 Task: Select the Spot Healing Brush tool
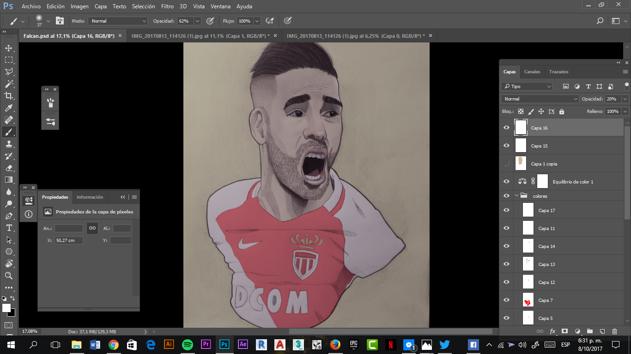pyautogui.click(x=8, y=120)
